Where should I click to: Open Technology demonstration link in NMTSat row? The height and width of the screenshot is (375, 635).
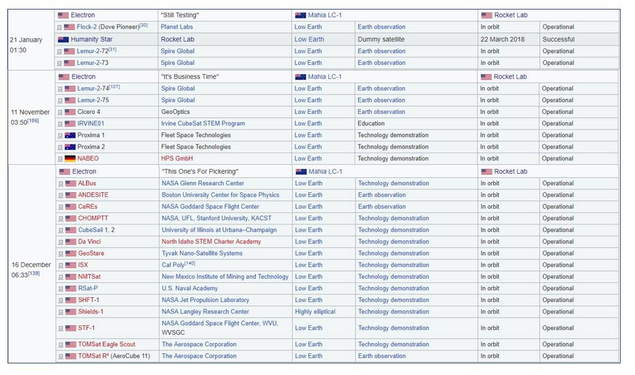(x=394, y=277)
